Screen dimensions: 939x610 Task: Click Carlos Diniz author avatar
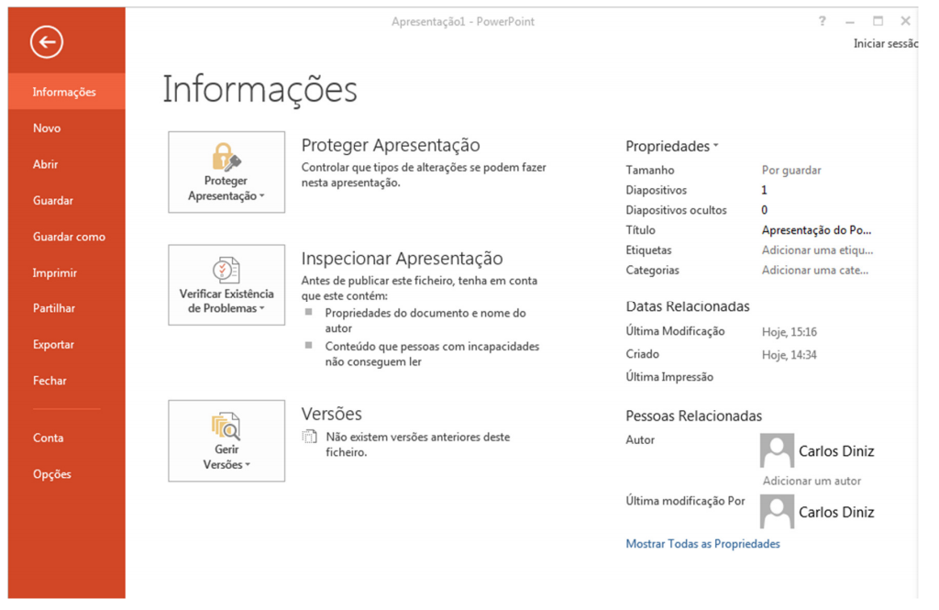tap(777, 450)
